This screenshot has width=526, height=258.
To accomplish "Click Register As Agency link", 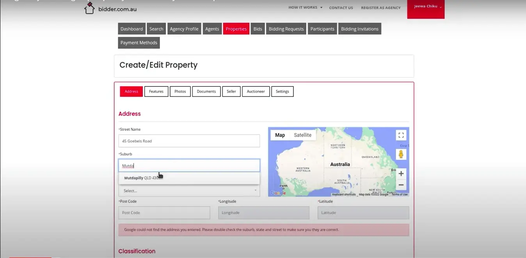I will [x=380, y=8].
